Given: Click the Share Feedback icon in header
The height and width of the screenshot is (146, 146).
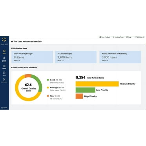Looking at the screenshot, I should (100, 37).
